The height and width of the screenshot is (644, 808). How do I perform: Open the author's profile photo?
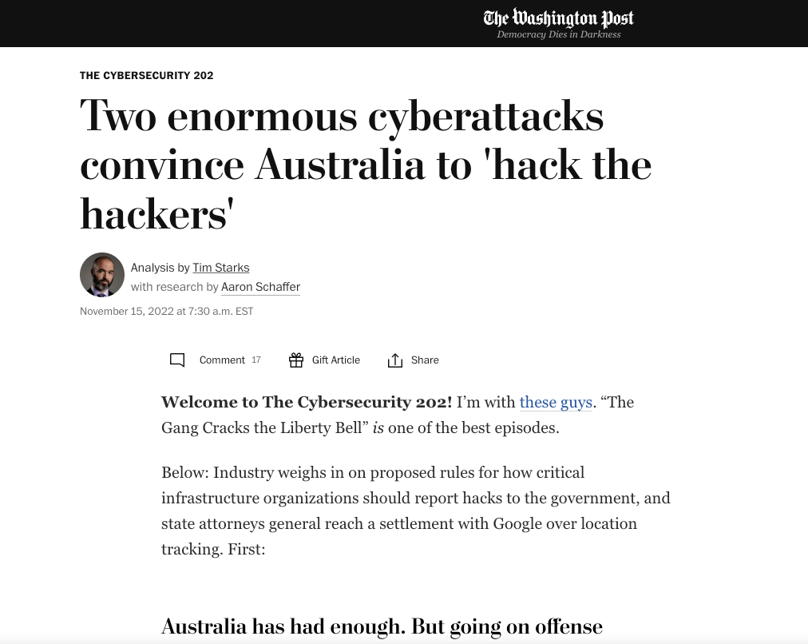point(102,275)
